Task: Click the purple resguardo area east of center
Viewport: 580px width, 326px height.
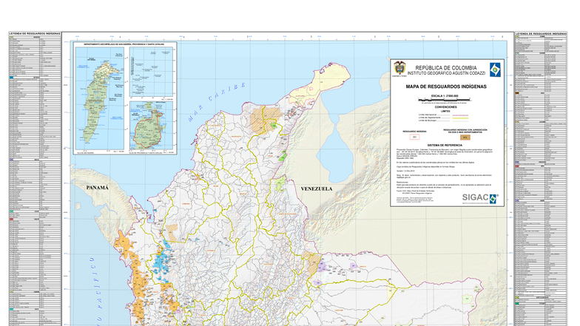Action: (321, 266)
